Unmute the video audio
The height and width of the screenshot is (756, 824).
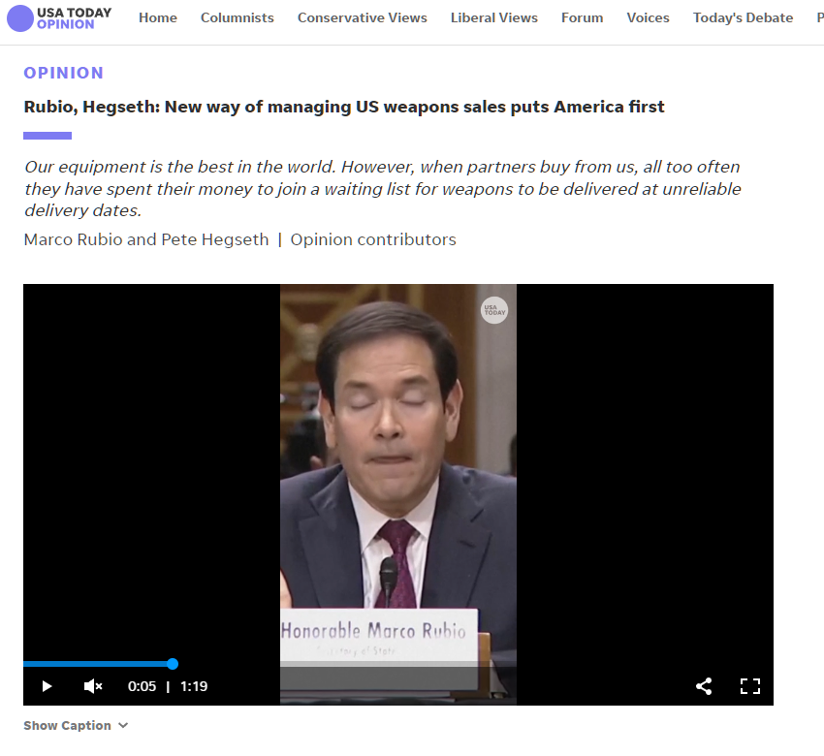(x=93, y=686)
